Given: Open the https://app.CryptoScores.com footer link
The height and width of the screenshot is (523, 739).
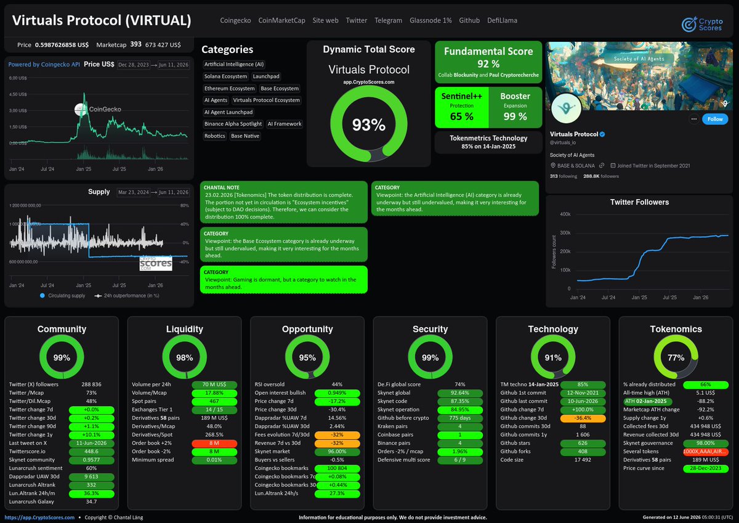Looking at the screenshot, I should pyautogui.click(x=39, y=517).
